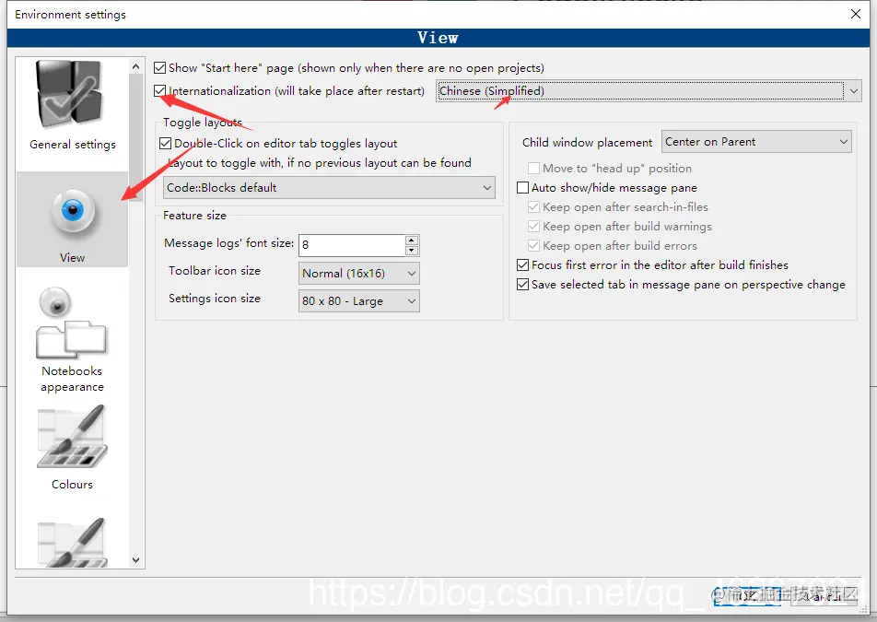Screen dimensions: 877x622
Task: Decrease message logs' font size
Action: (412, 250)
